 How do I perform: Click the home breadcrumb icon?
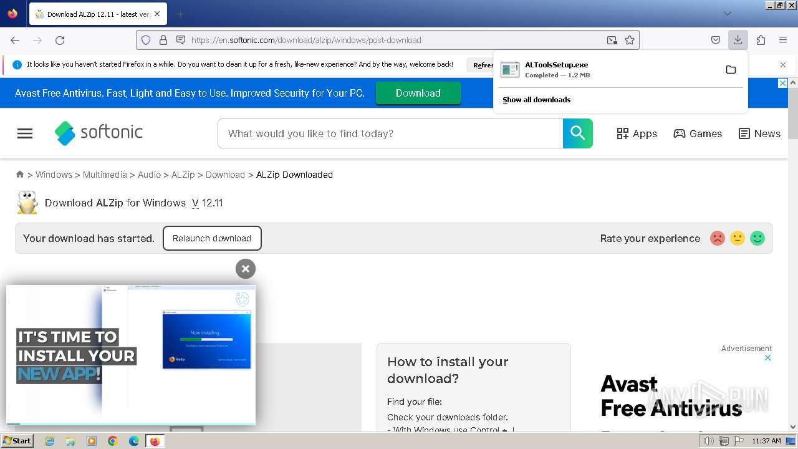click(x=20, y=175)
